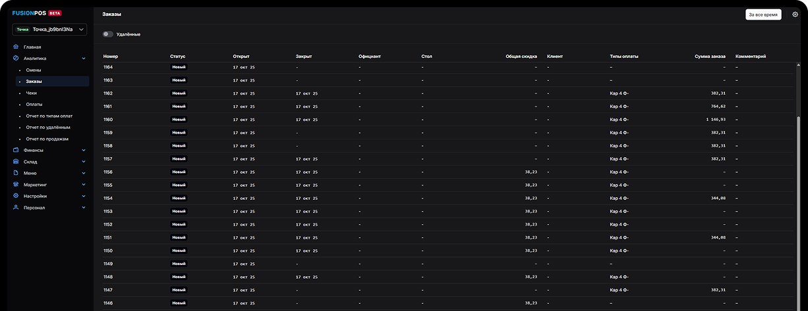Viewport: 808px width, 311px height.
Task: Click the Главная home icon
Action: [16, 47]
